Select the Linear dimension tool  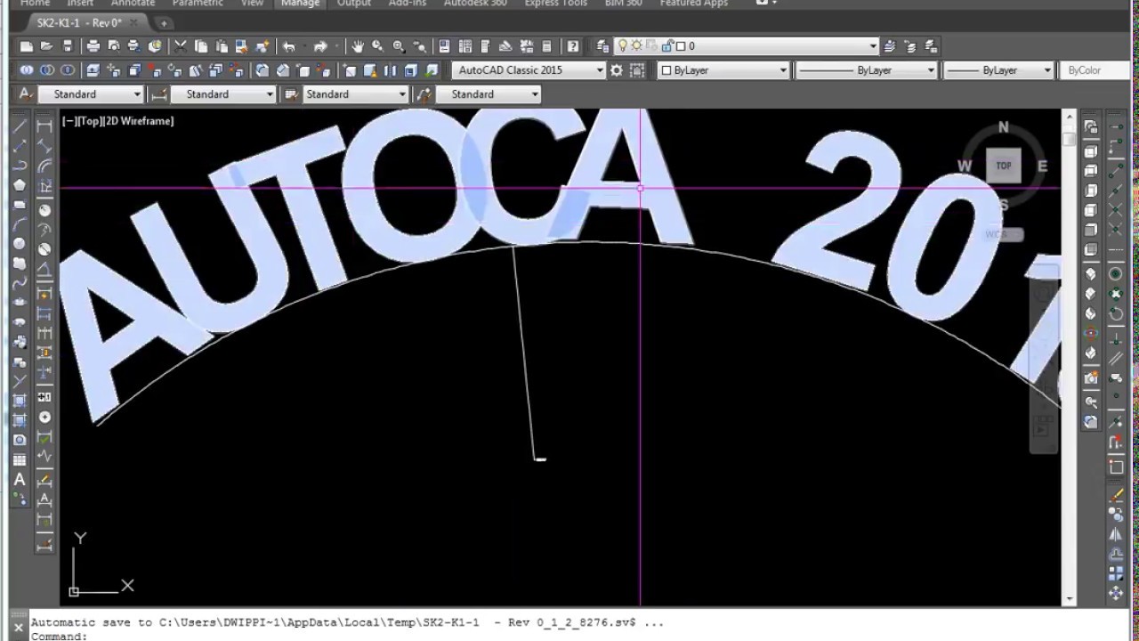pos(44,126)
